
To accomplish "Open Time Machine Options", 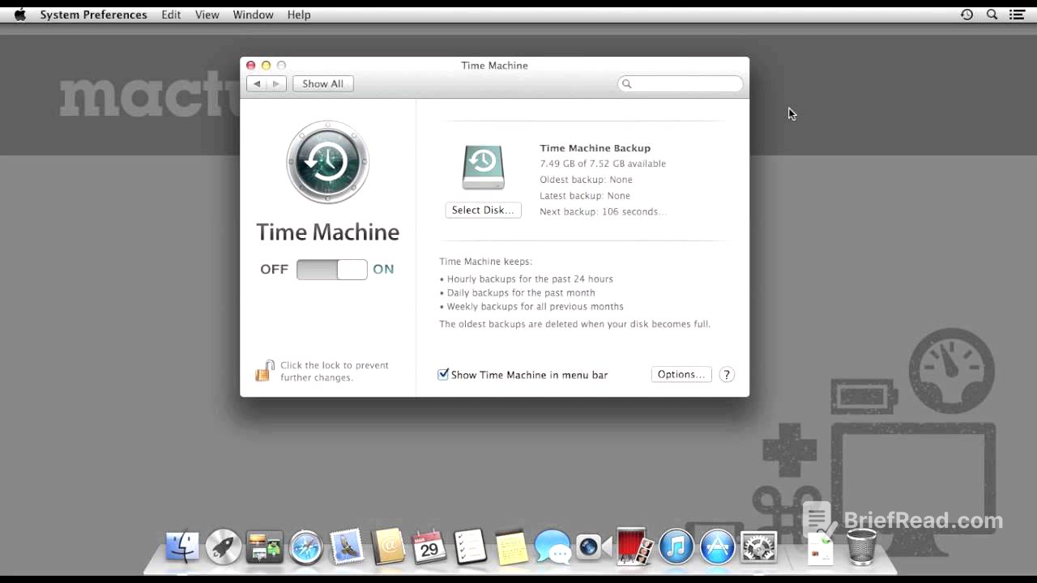I will (681, 374).
